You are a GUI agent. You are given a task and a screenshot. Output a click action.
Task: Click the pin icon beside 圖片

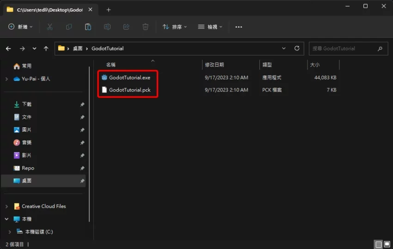pyautogui.click(x=82, y=130)
